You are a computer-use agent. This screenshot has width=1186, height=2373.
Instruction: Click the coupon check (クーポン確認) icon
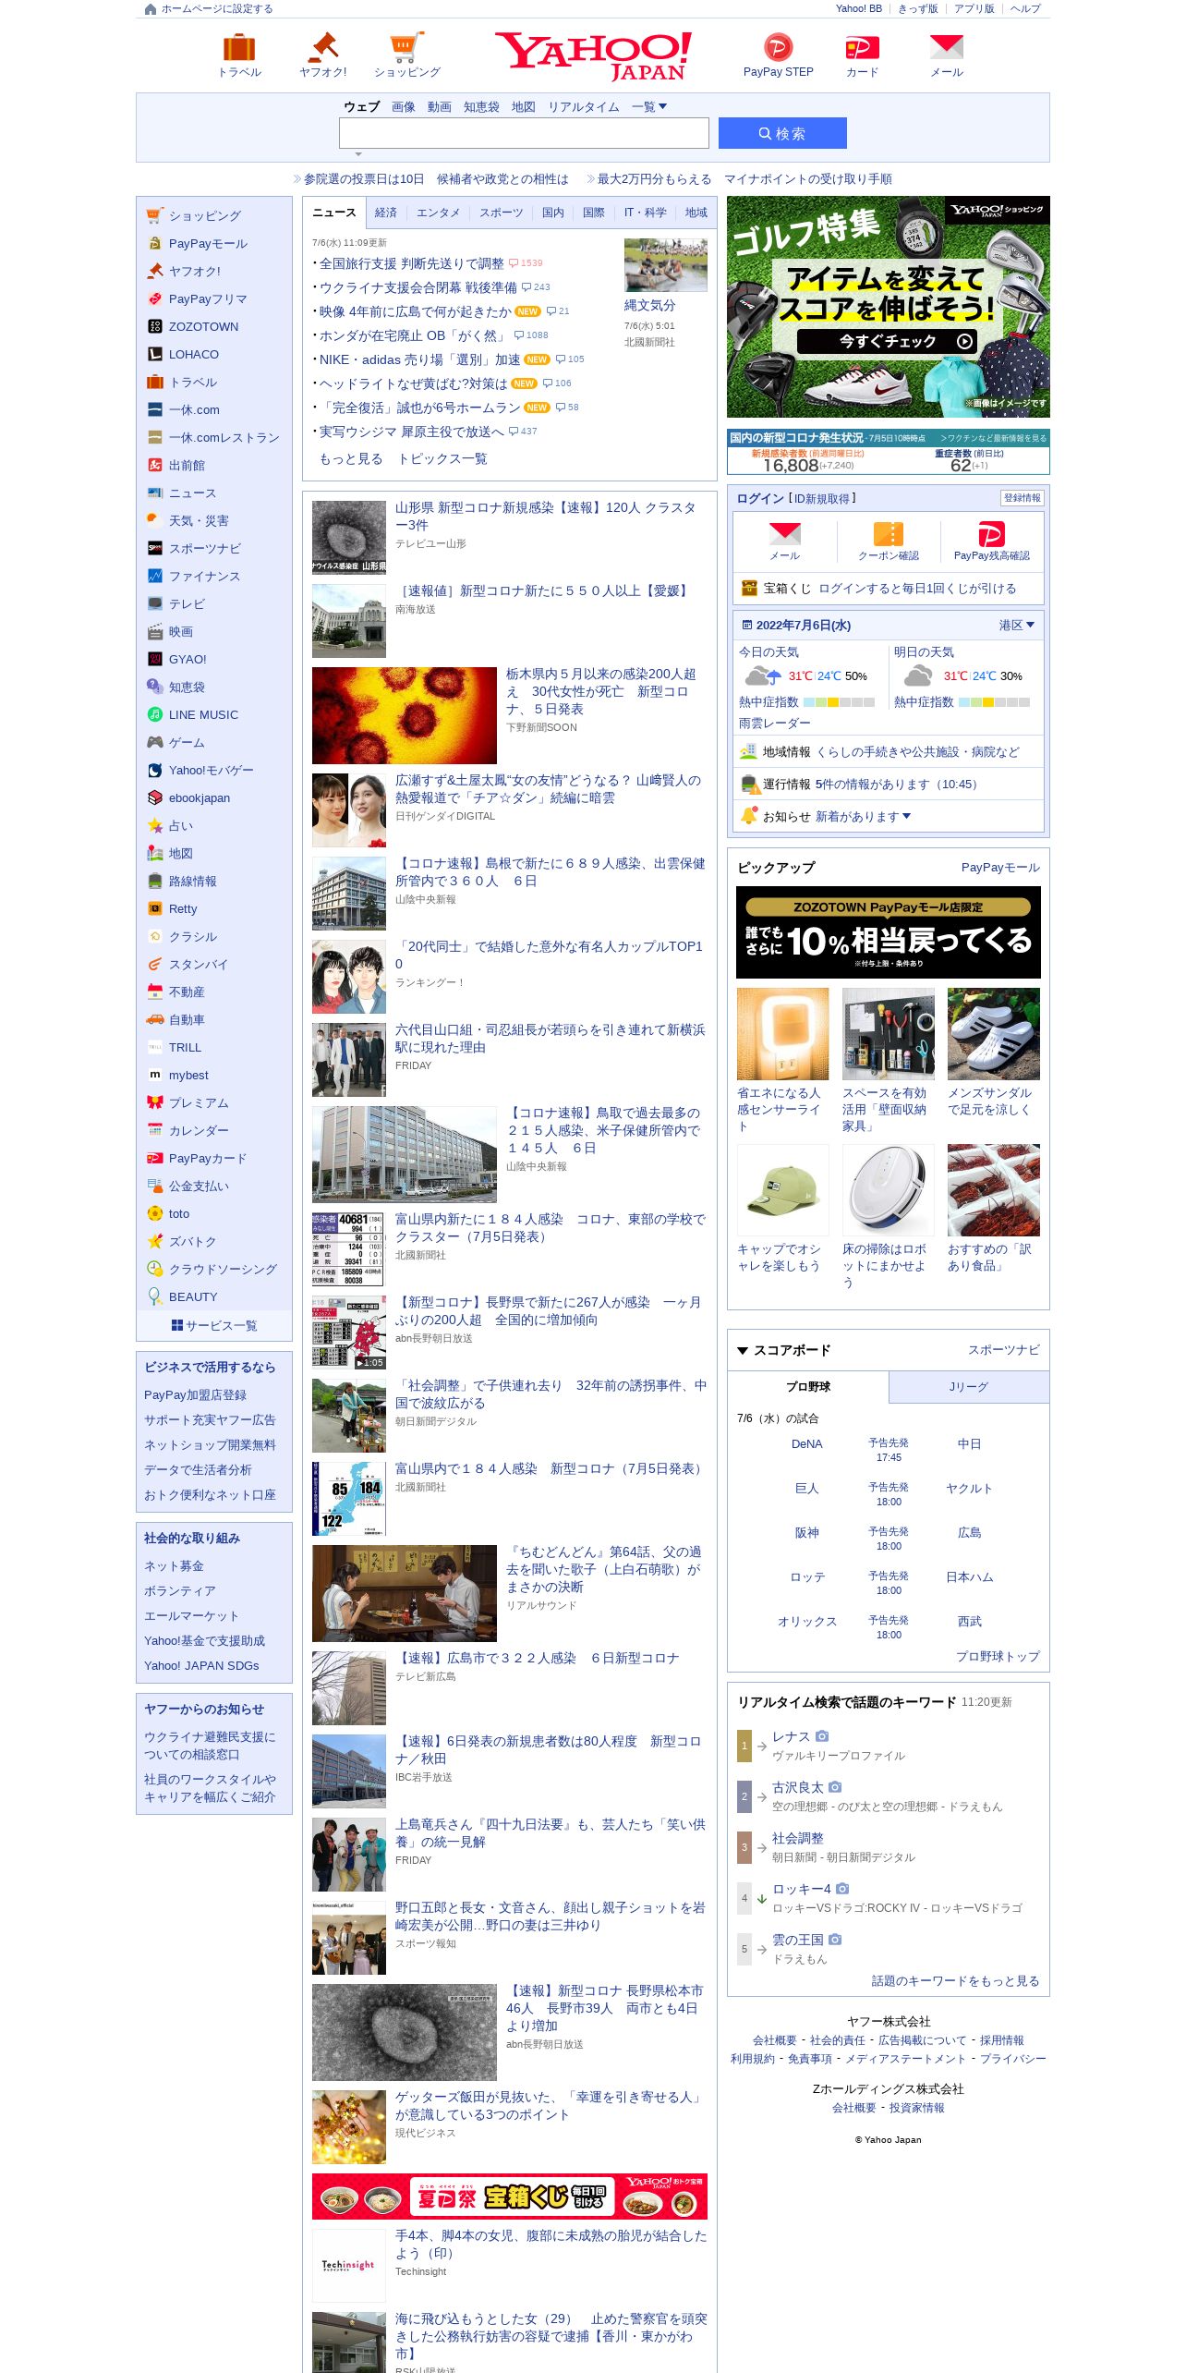point(889,533)
